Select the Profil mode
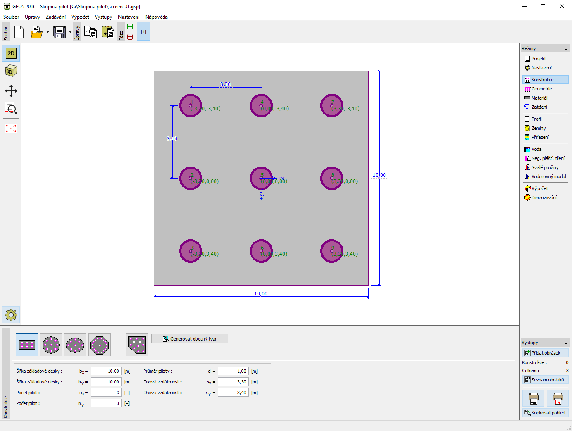Viewport: 572px width, 431px height. click(x=546, y=119)
